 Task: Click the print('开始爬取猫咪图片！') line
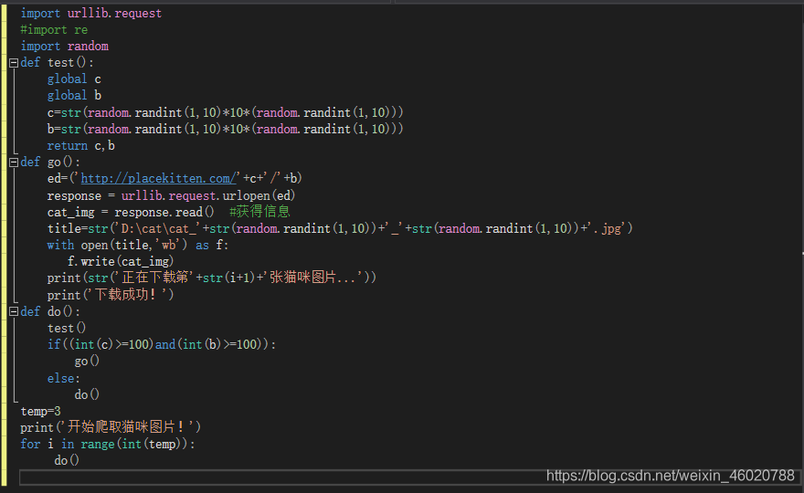click(111, 427)
